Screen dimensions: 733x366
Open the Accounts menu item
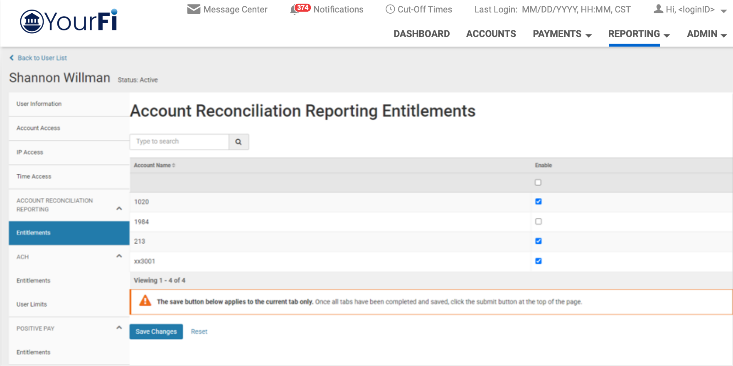pyautogui.click(x=491, y=34)
